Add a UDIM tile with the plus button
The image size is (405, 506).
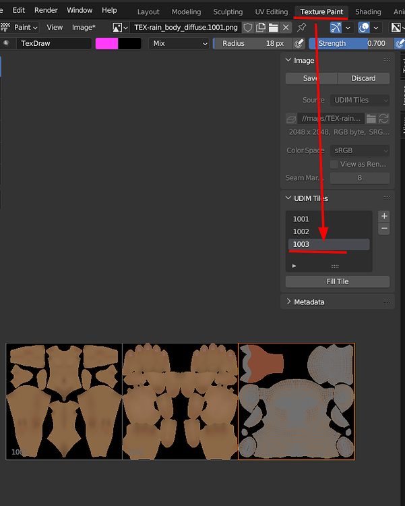[384, 216]
